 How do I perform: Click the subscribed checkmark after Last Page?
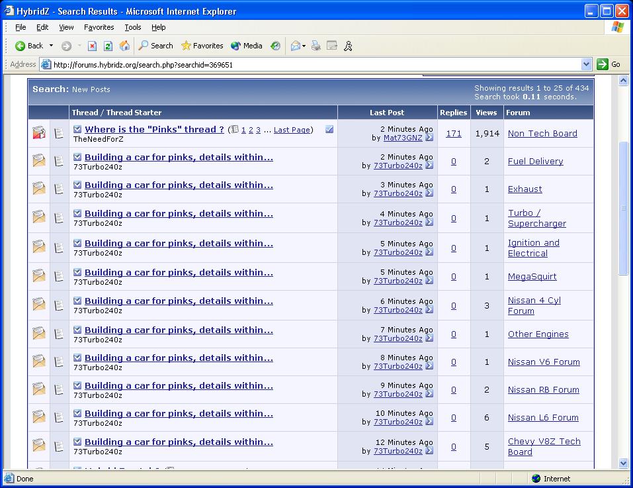click(329, 130)
